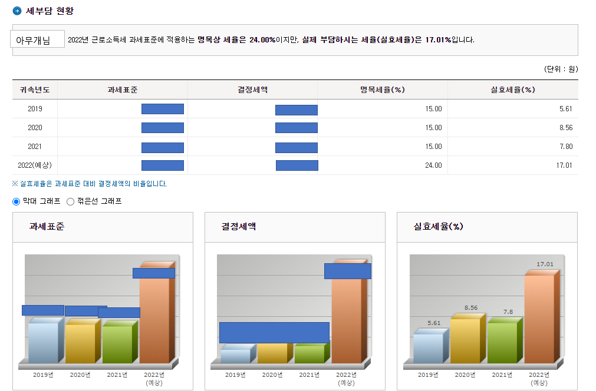Select the 막대 그래프 radio button
Screen dimensions: 596x391
(16, 201)
